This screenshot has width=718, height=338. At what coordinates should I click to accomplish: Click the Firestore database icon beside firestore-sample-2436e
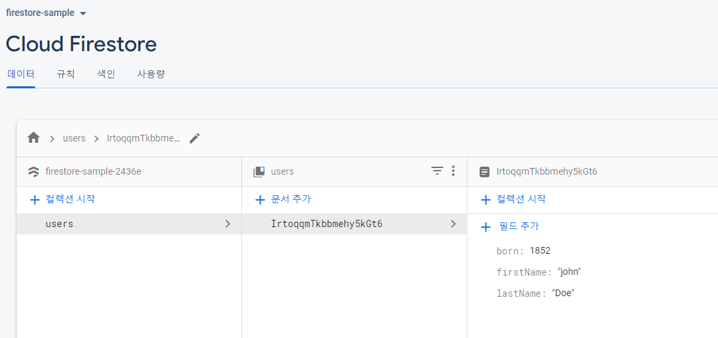point(33,172)
